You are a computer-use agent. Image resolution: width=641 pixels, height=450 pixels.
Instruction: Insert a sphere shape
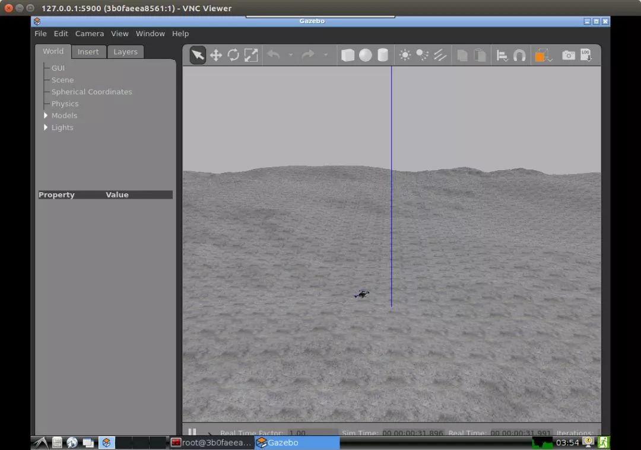pyautogui.click(x=366, y=55)
